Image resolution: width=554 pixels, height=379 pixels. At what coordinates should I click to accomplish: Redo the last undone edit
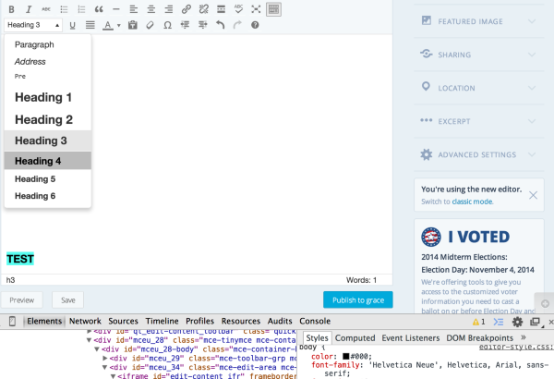pyautogui.click(x=237, y=25)
